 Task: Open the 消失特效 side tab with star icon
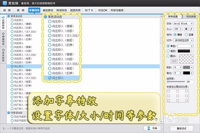pos(3,55)
